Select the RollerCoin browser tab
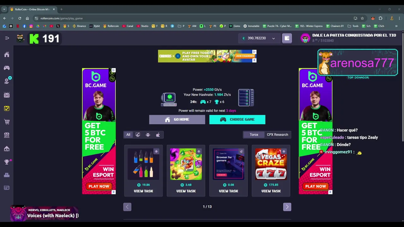Viewport: 404px width, 227px height. pos(33,9)
